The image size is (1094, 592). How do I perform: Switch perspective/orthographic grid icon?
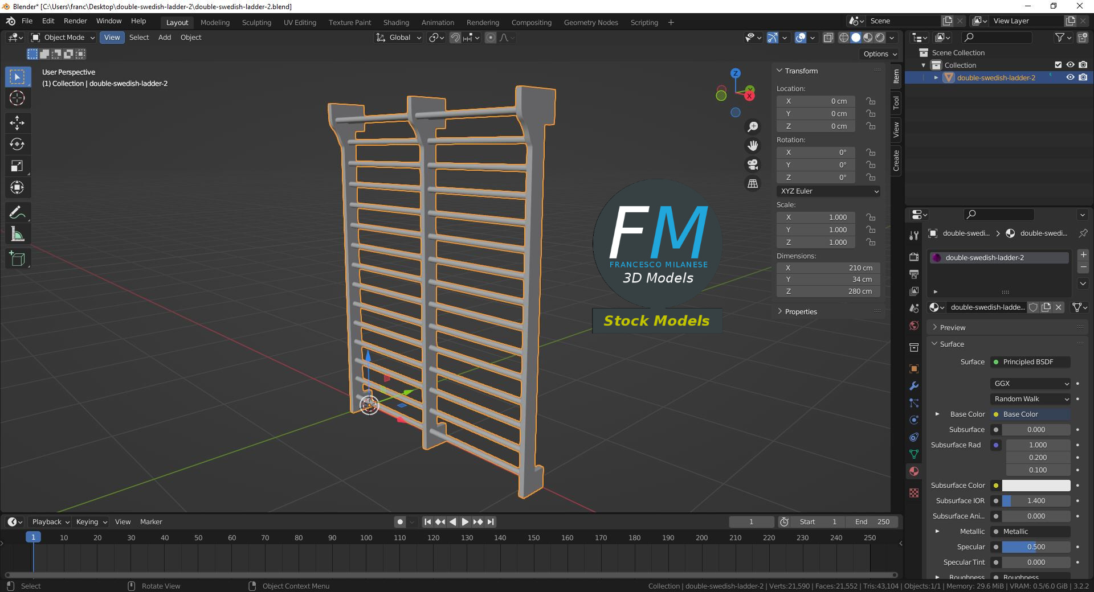753,183
